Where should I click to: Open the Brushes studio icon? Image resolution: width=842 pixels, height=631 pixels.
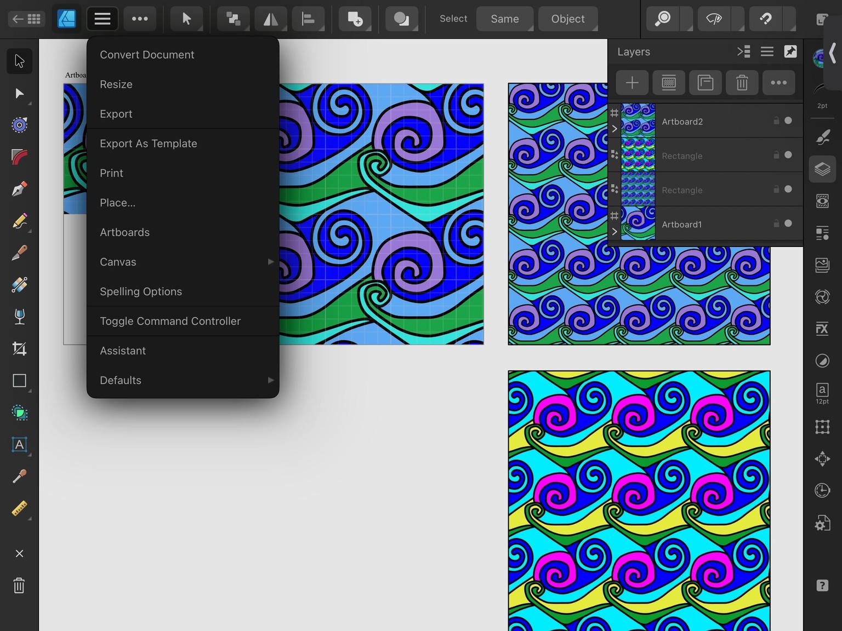click(822, 137)
